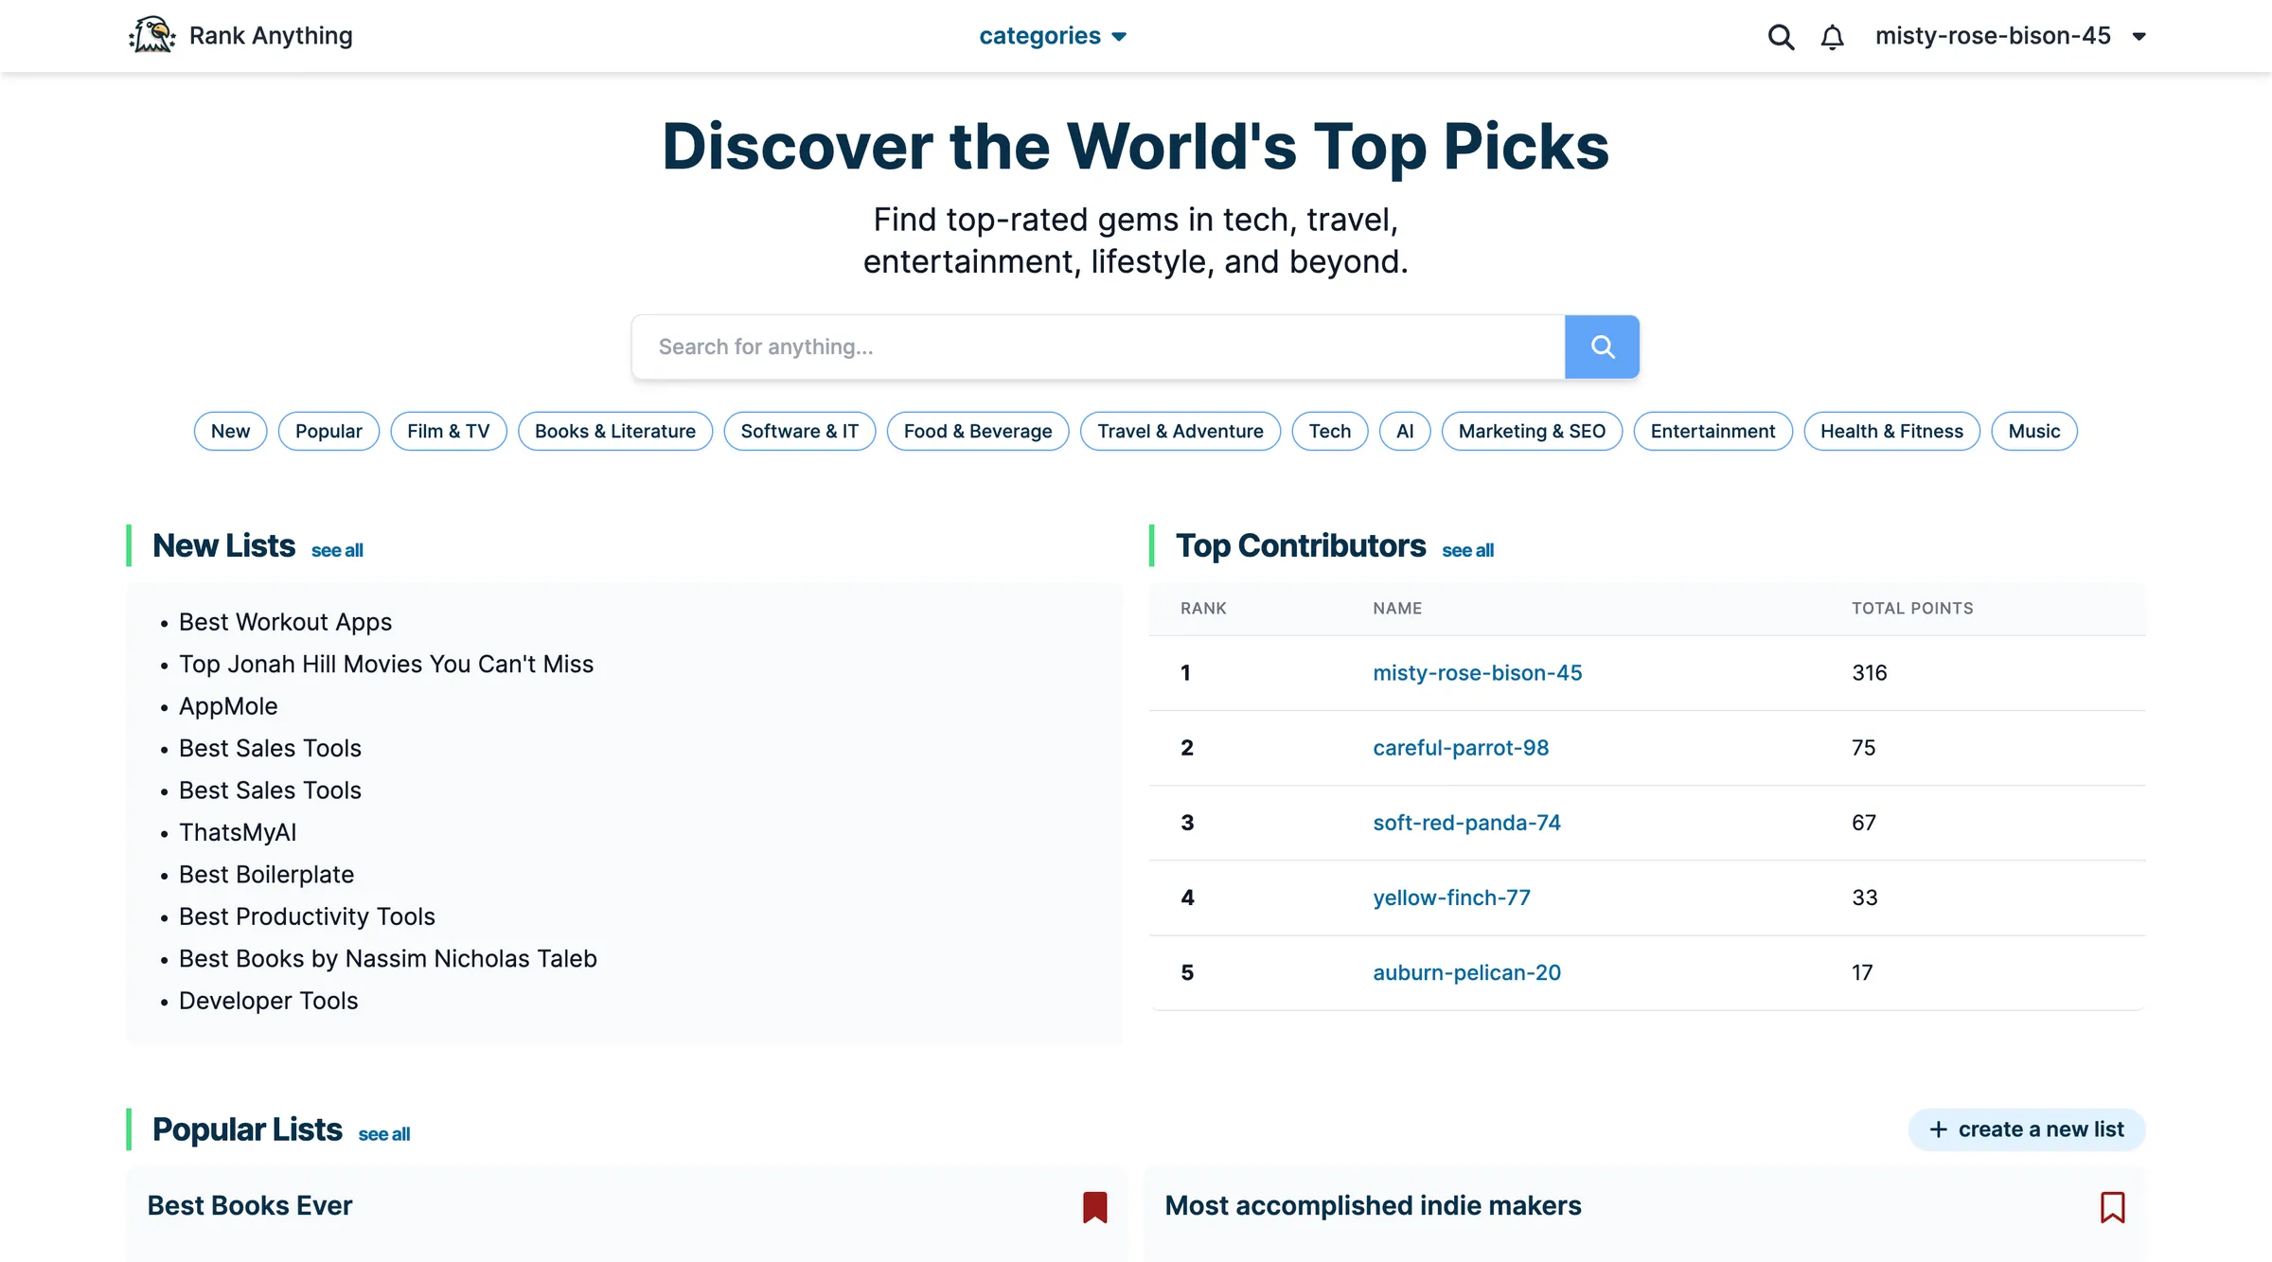This screenshot has height=1262, width=2272.
Task: Toggle the bookmark on Best Books Ever
Action: (1094, 1205)
